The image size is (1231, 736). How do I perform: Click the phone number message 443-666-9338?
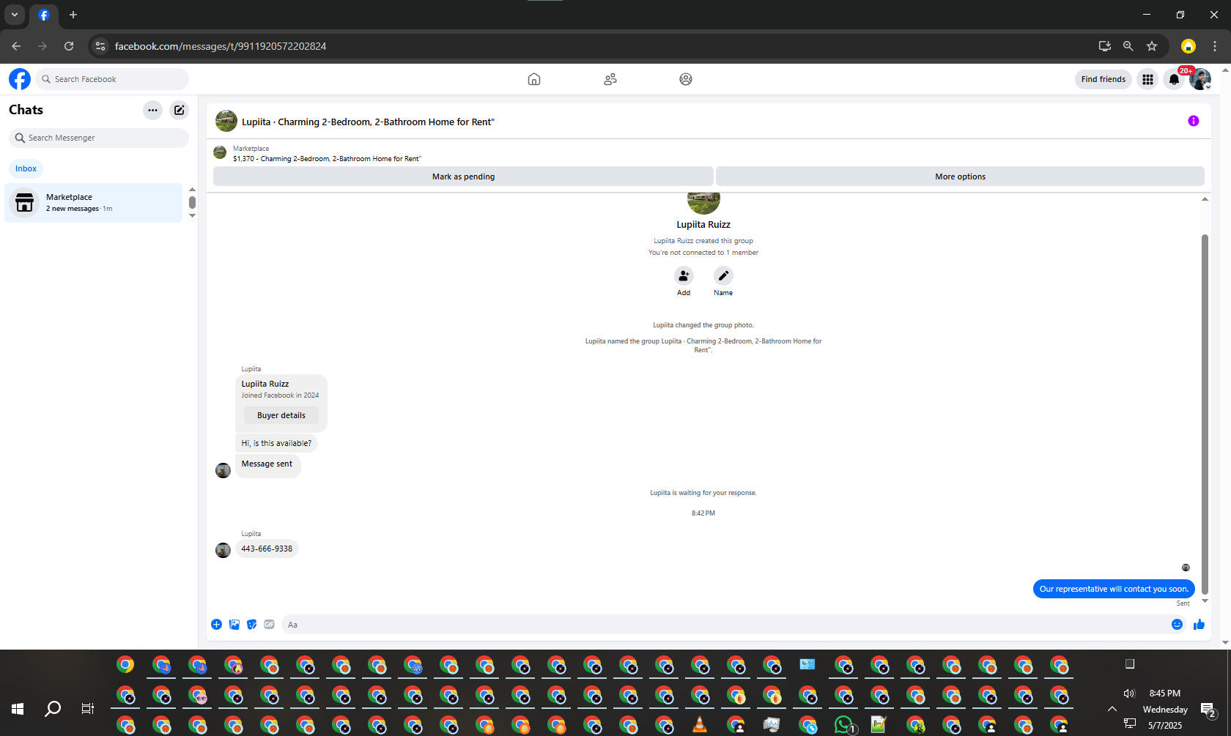tap(267, 549)
